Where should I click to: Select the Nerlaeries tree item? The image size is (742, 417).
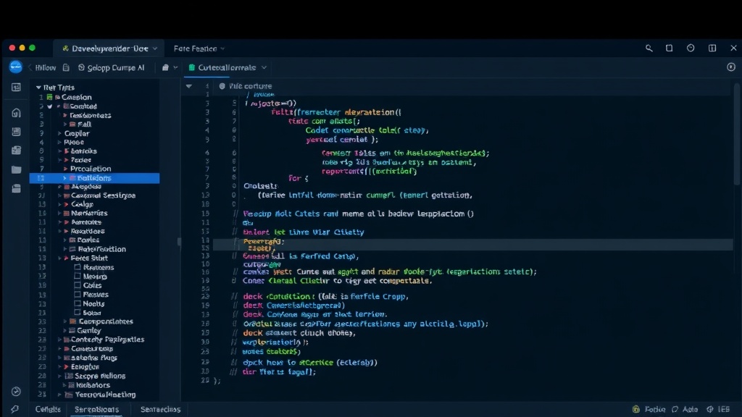pyautogui.click(x=89, y=214)
